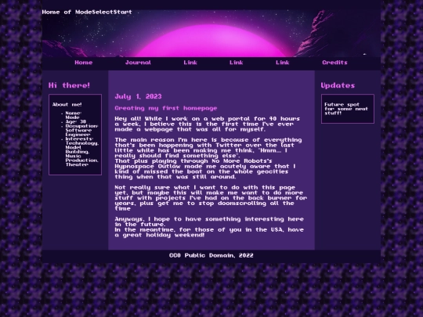Click the paragraph starting 'Anyways, I hope'
Image resolution: width=423 pixels, height=317 pixels.
[x=209, y=227]
